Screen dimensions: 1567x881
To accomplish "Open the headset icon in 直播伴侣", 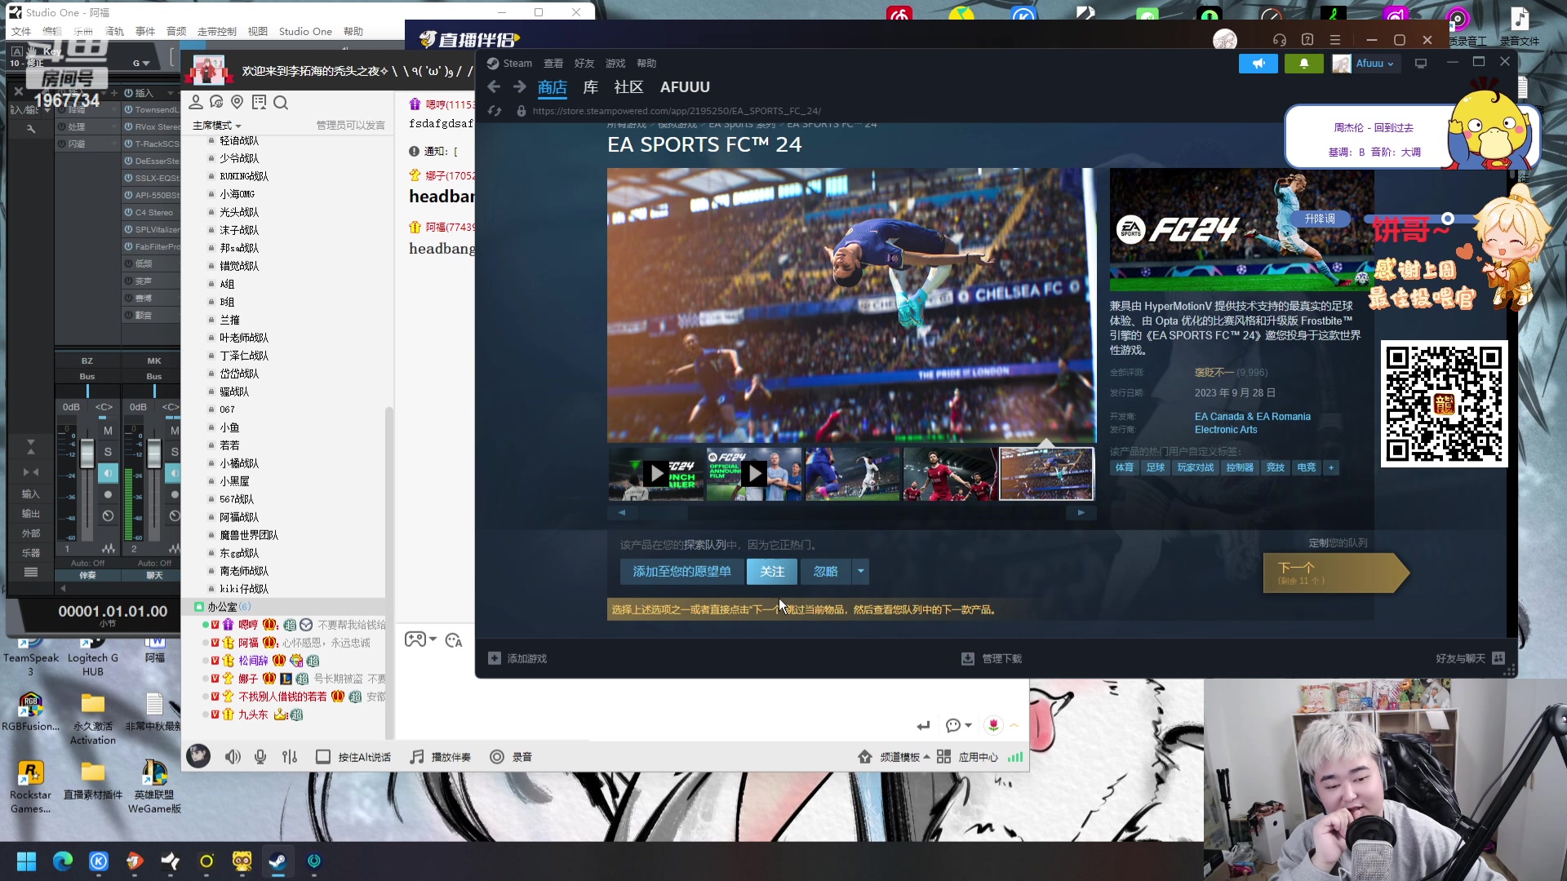I will pos(1279,40).
